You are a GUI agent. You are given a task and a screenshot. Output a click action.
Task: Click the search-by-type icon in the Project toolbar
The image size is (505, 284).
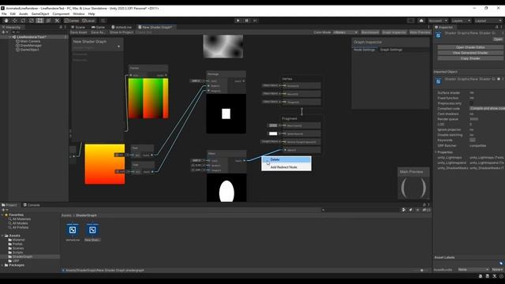(404, 210)
